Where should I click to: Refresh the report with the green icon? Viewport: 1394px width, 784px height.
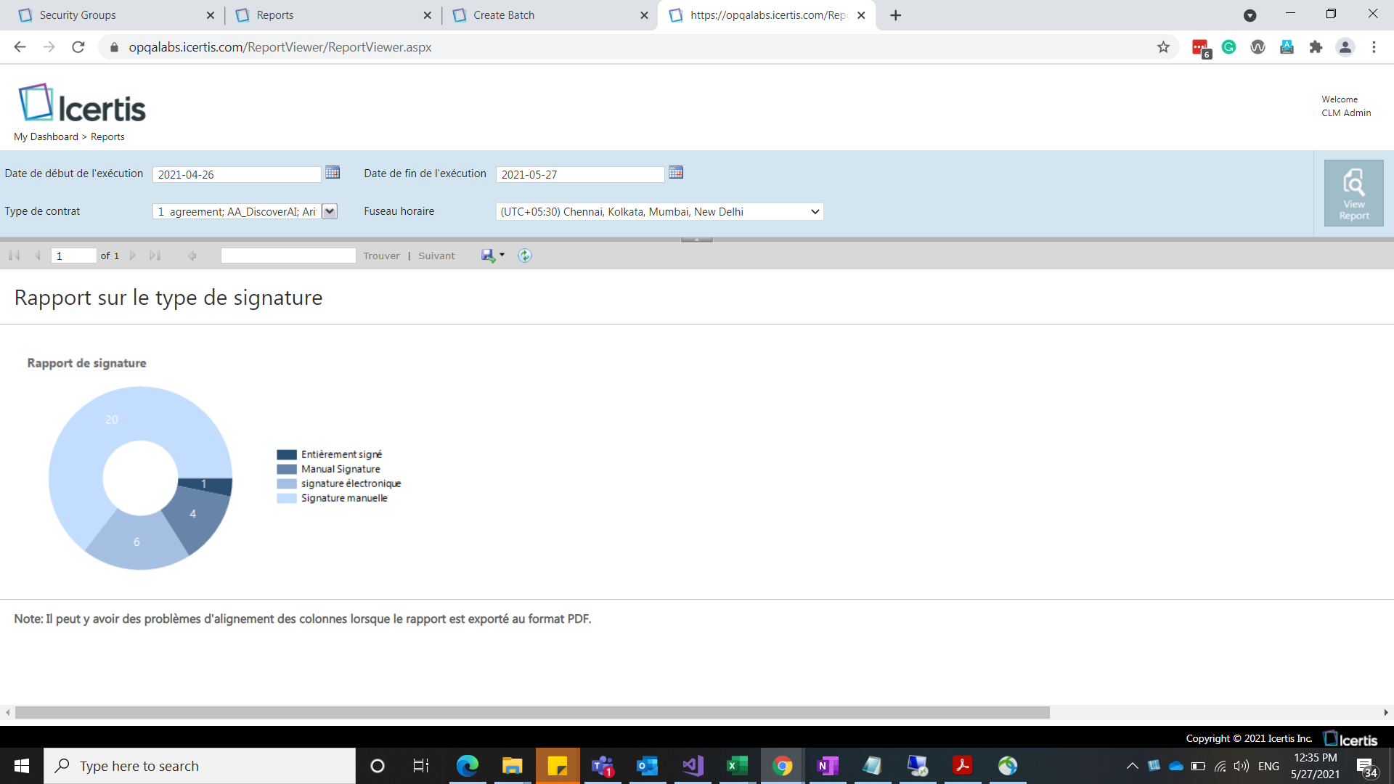pyautogui.click(x=525, y=256)
